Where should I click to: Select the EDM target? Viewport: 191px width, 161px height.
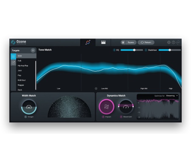[26, 56]
